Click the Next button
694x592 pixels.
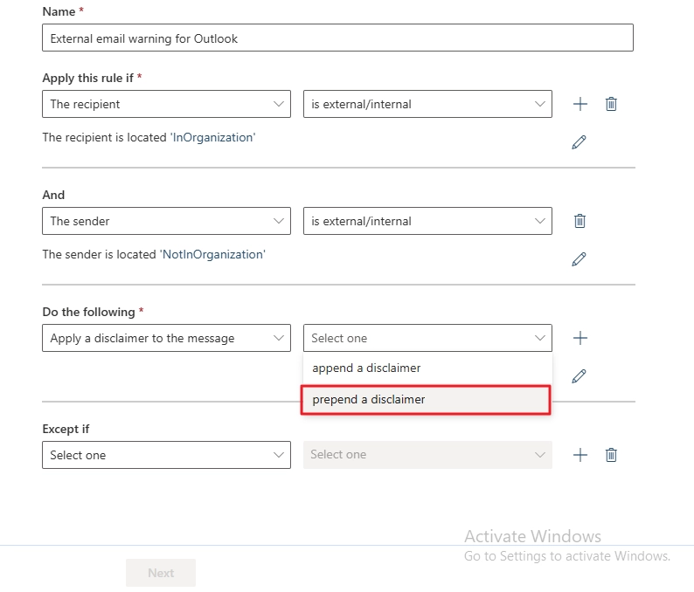click(161, 573)
